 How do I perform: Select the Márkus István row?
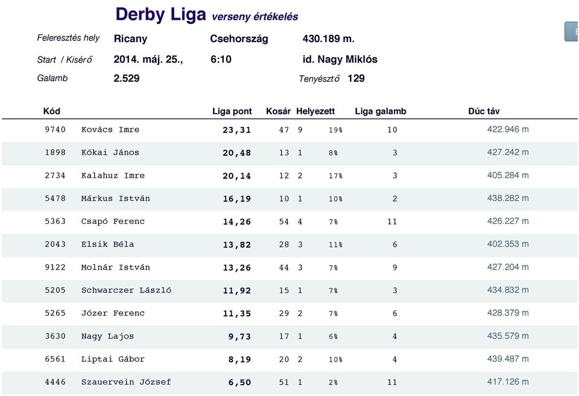(289, 199)
